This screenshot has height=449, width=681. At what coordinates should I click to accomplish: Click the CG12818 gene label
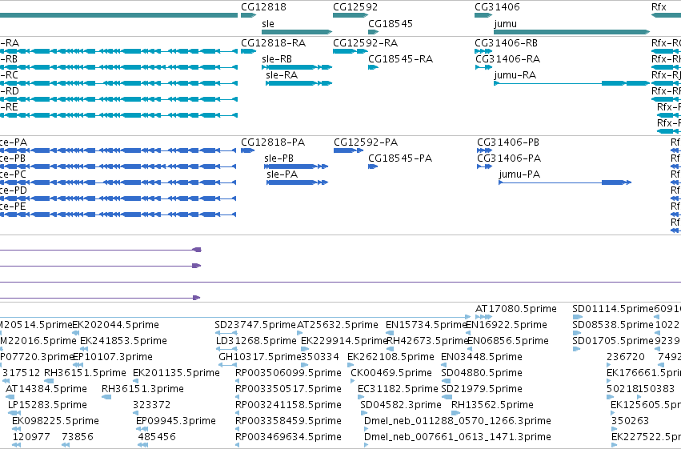click(x=263, y=7)
